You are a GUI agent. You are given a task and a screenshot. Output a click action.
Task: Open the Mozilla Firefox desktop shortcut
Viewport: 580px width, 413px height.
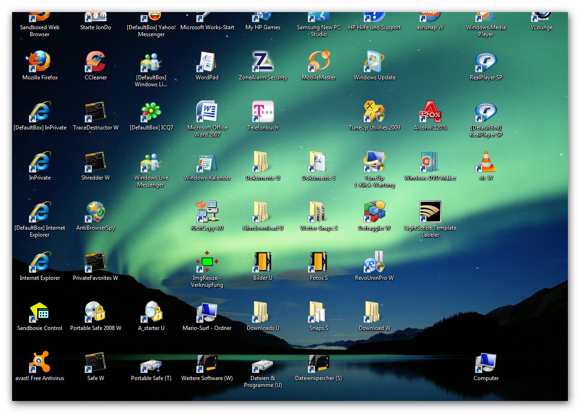(40, 62)
